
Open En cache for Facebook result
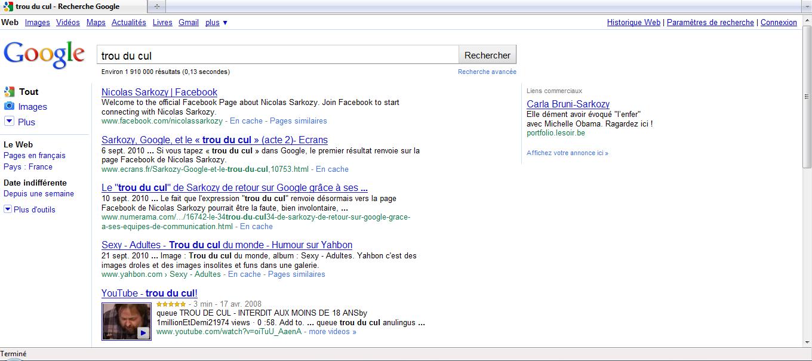click(246, 121)
